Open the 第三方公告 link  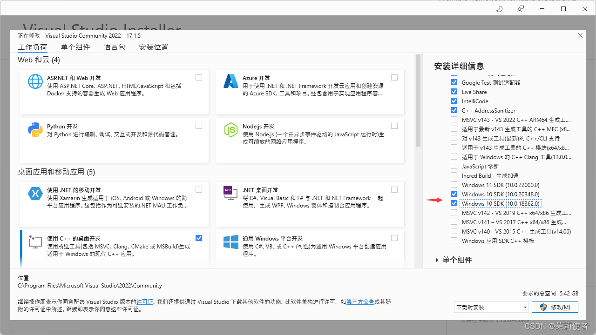[360, 302]
